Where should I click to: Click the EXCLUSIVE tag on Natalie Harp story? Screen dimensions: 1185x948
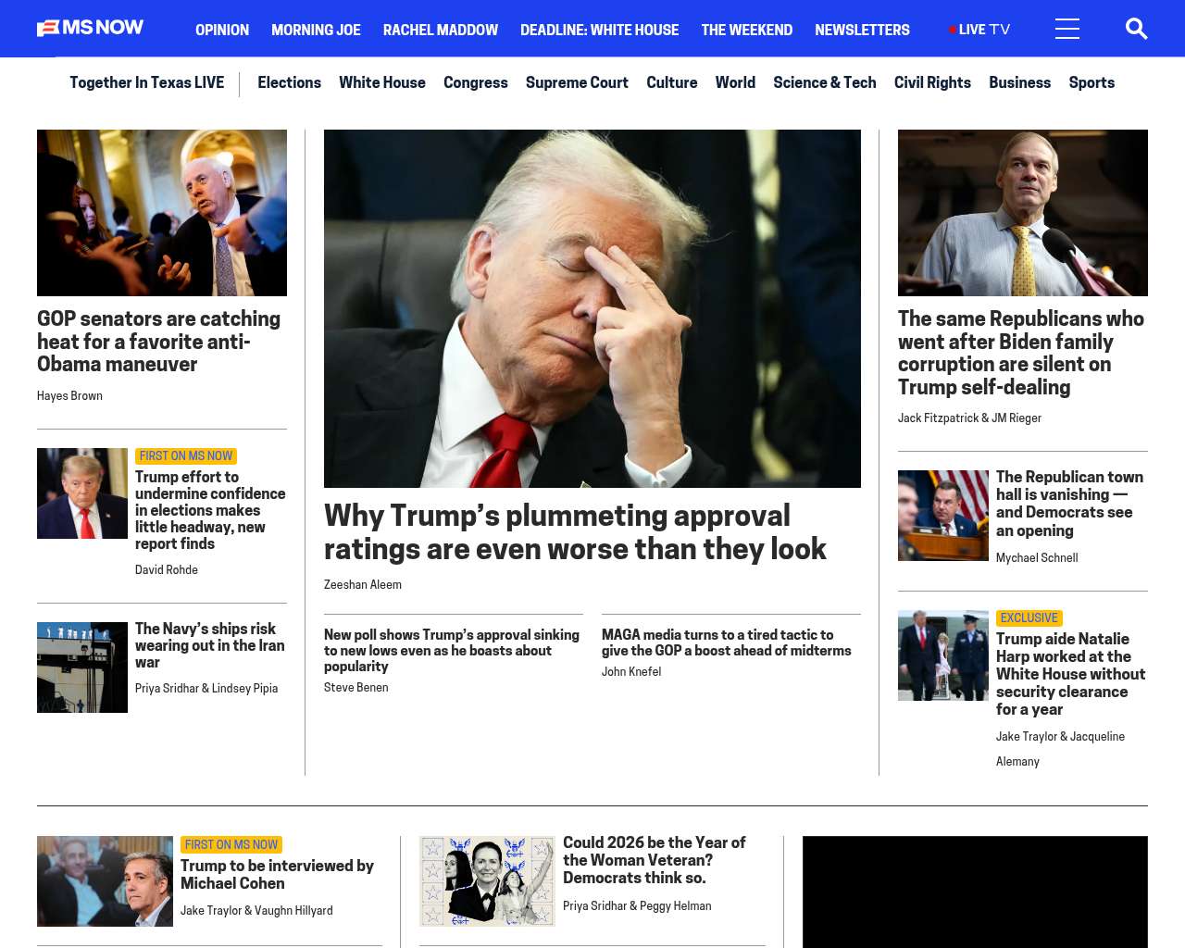1029,617
